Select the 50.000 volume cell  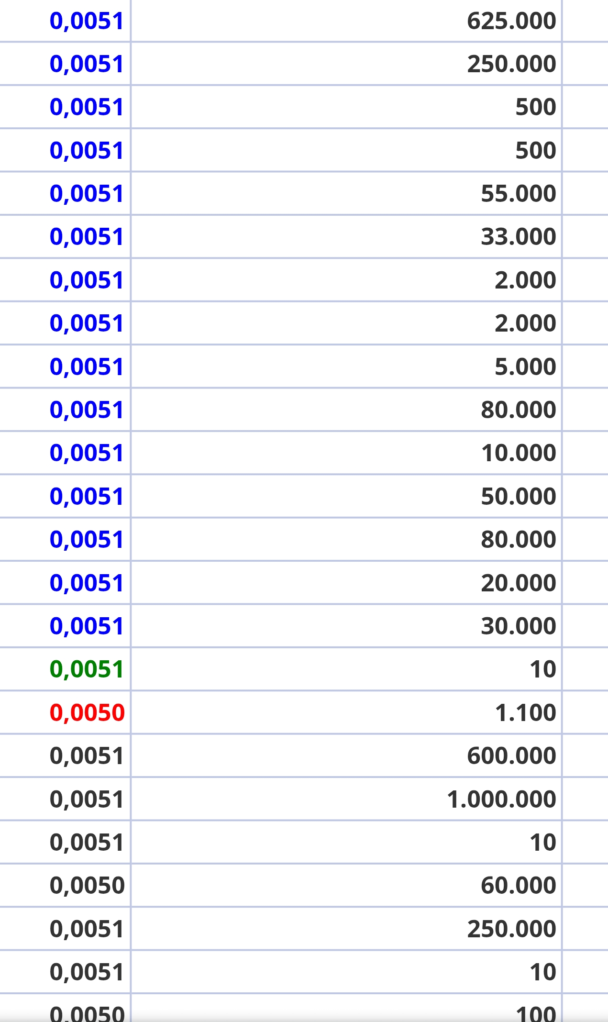518,496
